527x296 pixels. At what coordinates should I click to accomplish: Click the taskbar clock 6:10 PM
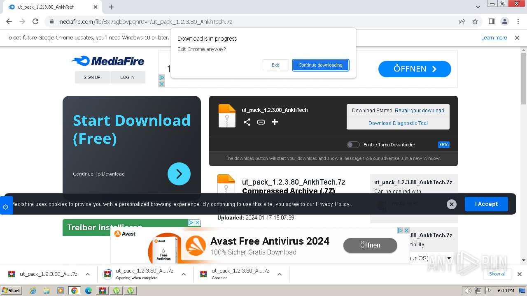(506, 291)
